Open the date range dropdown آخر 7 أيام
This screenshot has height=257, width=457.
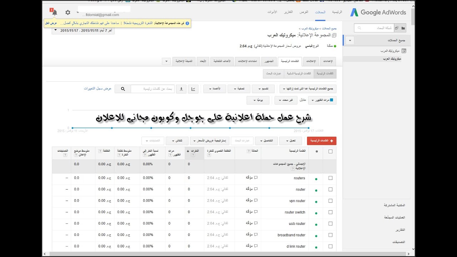pos(84,30)
